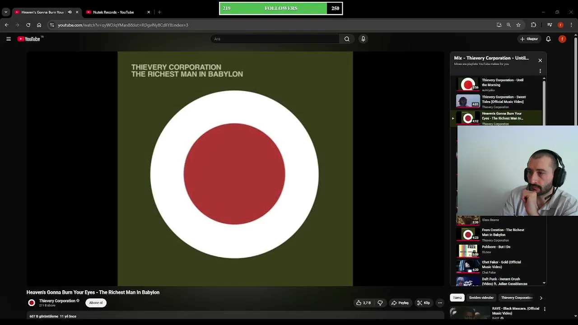Open the Thievery Corporation channel avatar

pos(32,303)
